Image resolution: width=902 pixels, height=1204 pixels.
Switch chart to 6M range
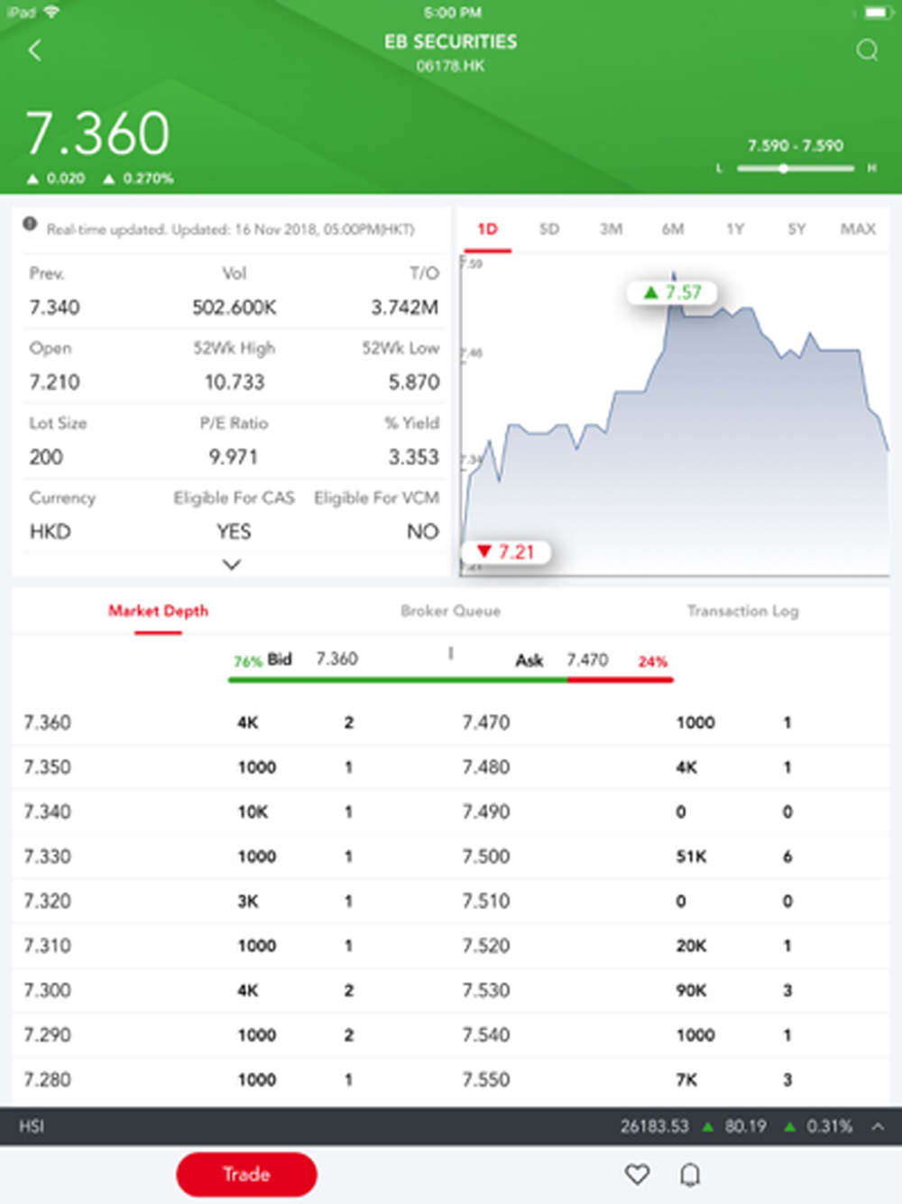(x=673, y=229)
